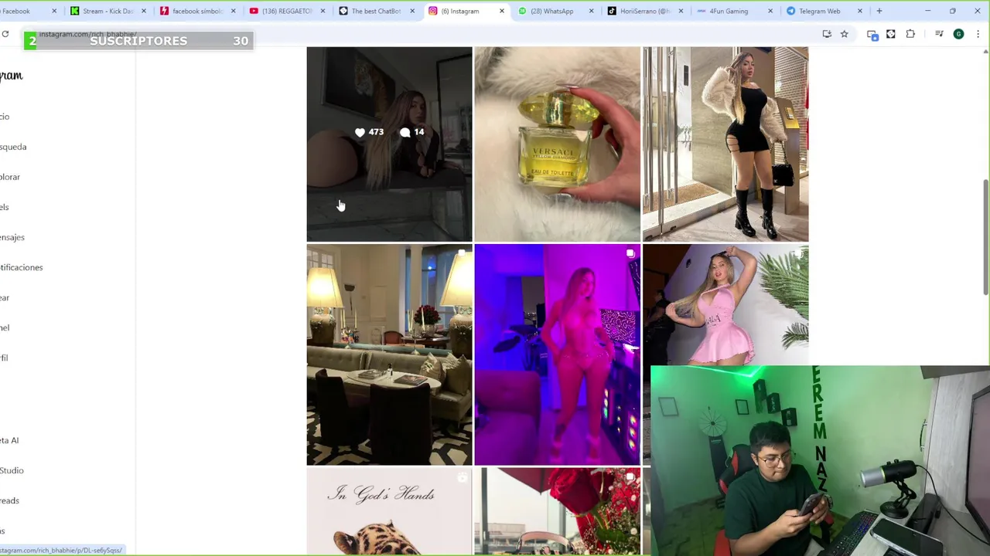Open a new browser tab
This screenshot has height=556, width=990.
click(x=879, y=11)
